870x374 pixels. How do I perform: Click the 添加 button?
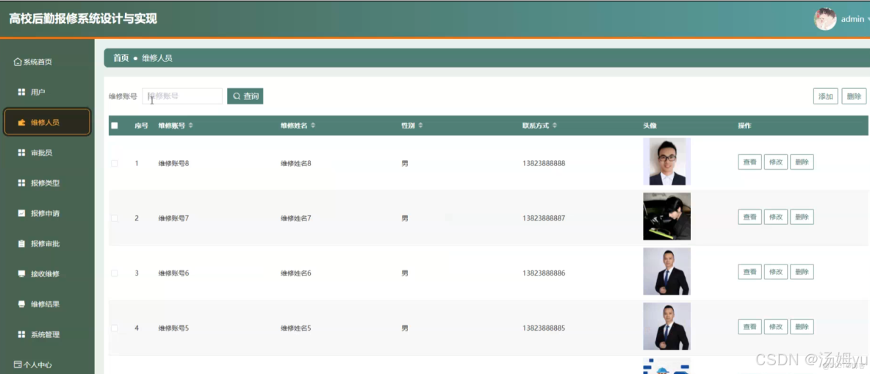[x=826, y=96]
